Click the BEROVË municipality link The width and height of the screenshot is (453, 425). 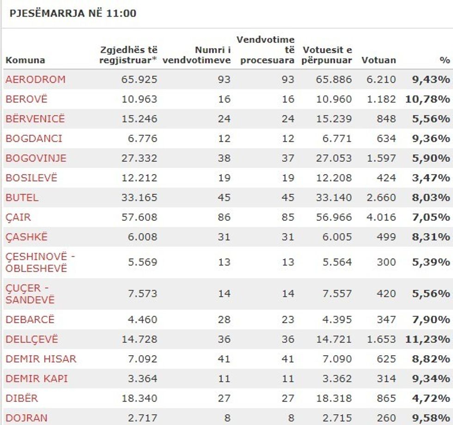pos(26,99)
